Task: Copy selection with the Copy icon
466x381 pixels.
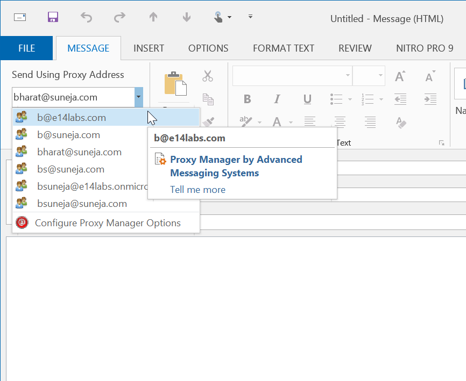Action: click(208, 99)
